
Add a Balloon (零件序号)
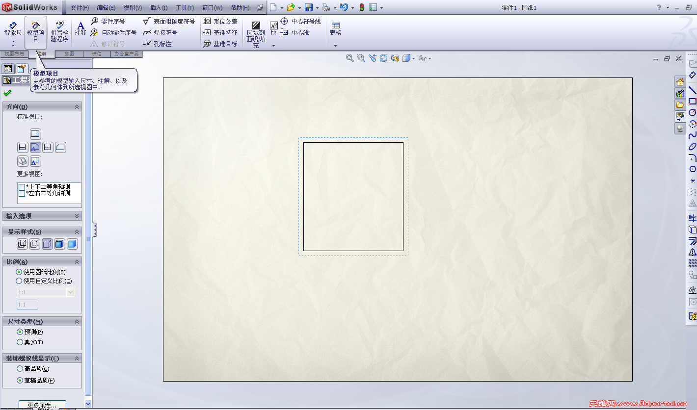[108, 21]
